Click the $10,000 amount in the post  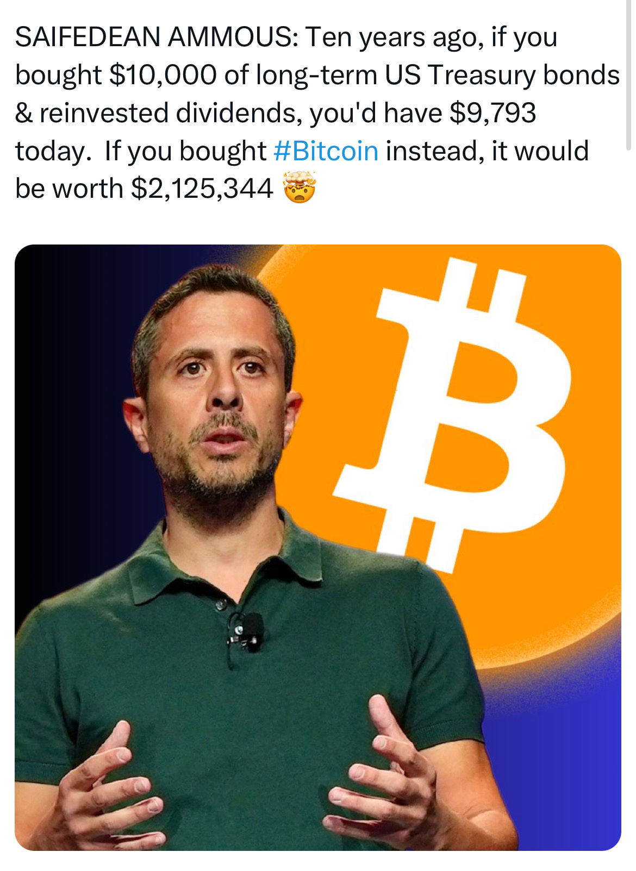(163, 75)
